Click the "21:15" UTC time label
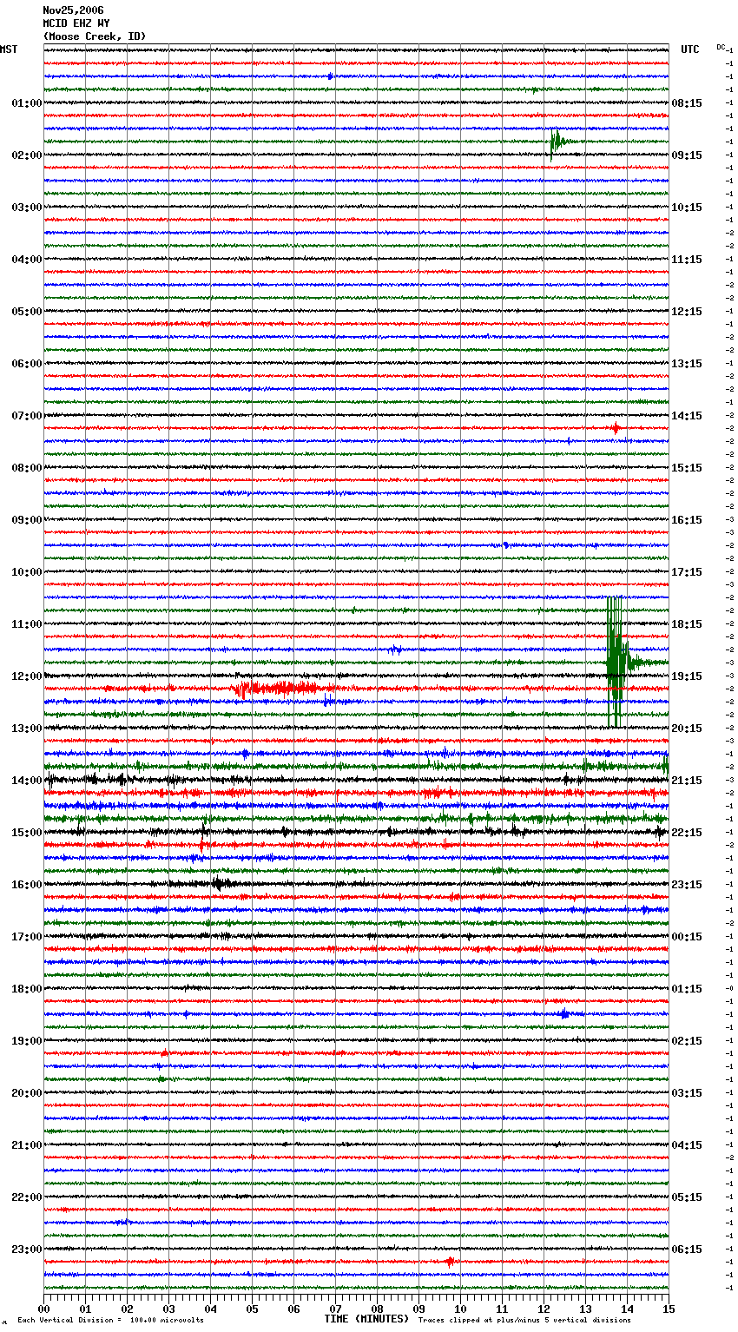 (x=687, y=781)
